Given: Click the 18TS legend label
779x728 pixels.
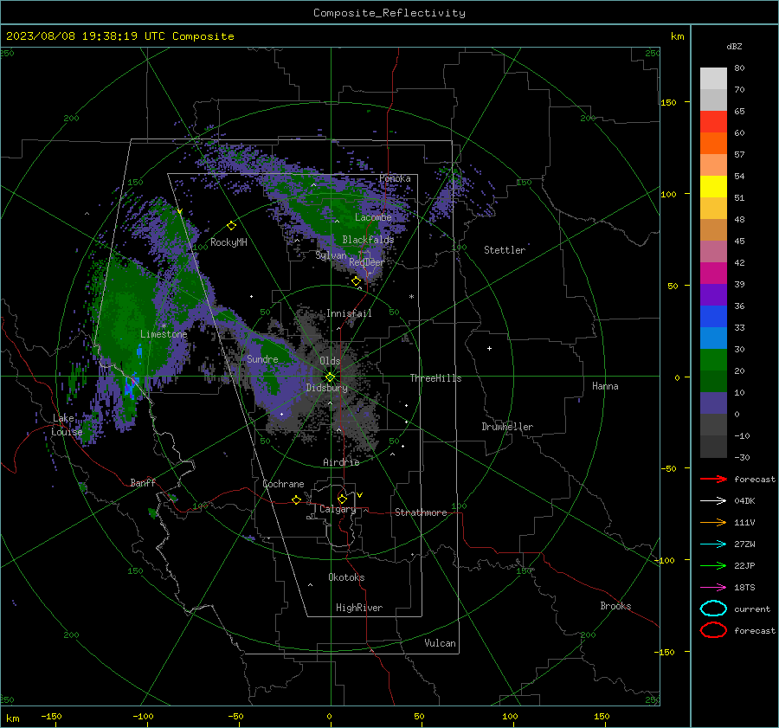Looking at the screenshot, I should point(744,588).
